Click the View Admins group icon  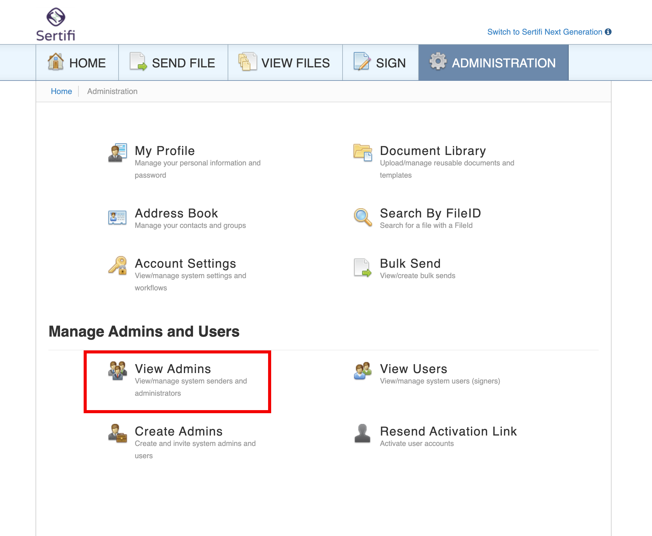(x=117, y=371)
